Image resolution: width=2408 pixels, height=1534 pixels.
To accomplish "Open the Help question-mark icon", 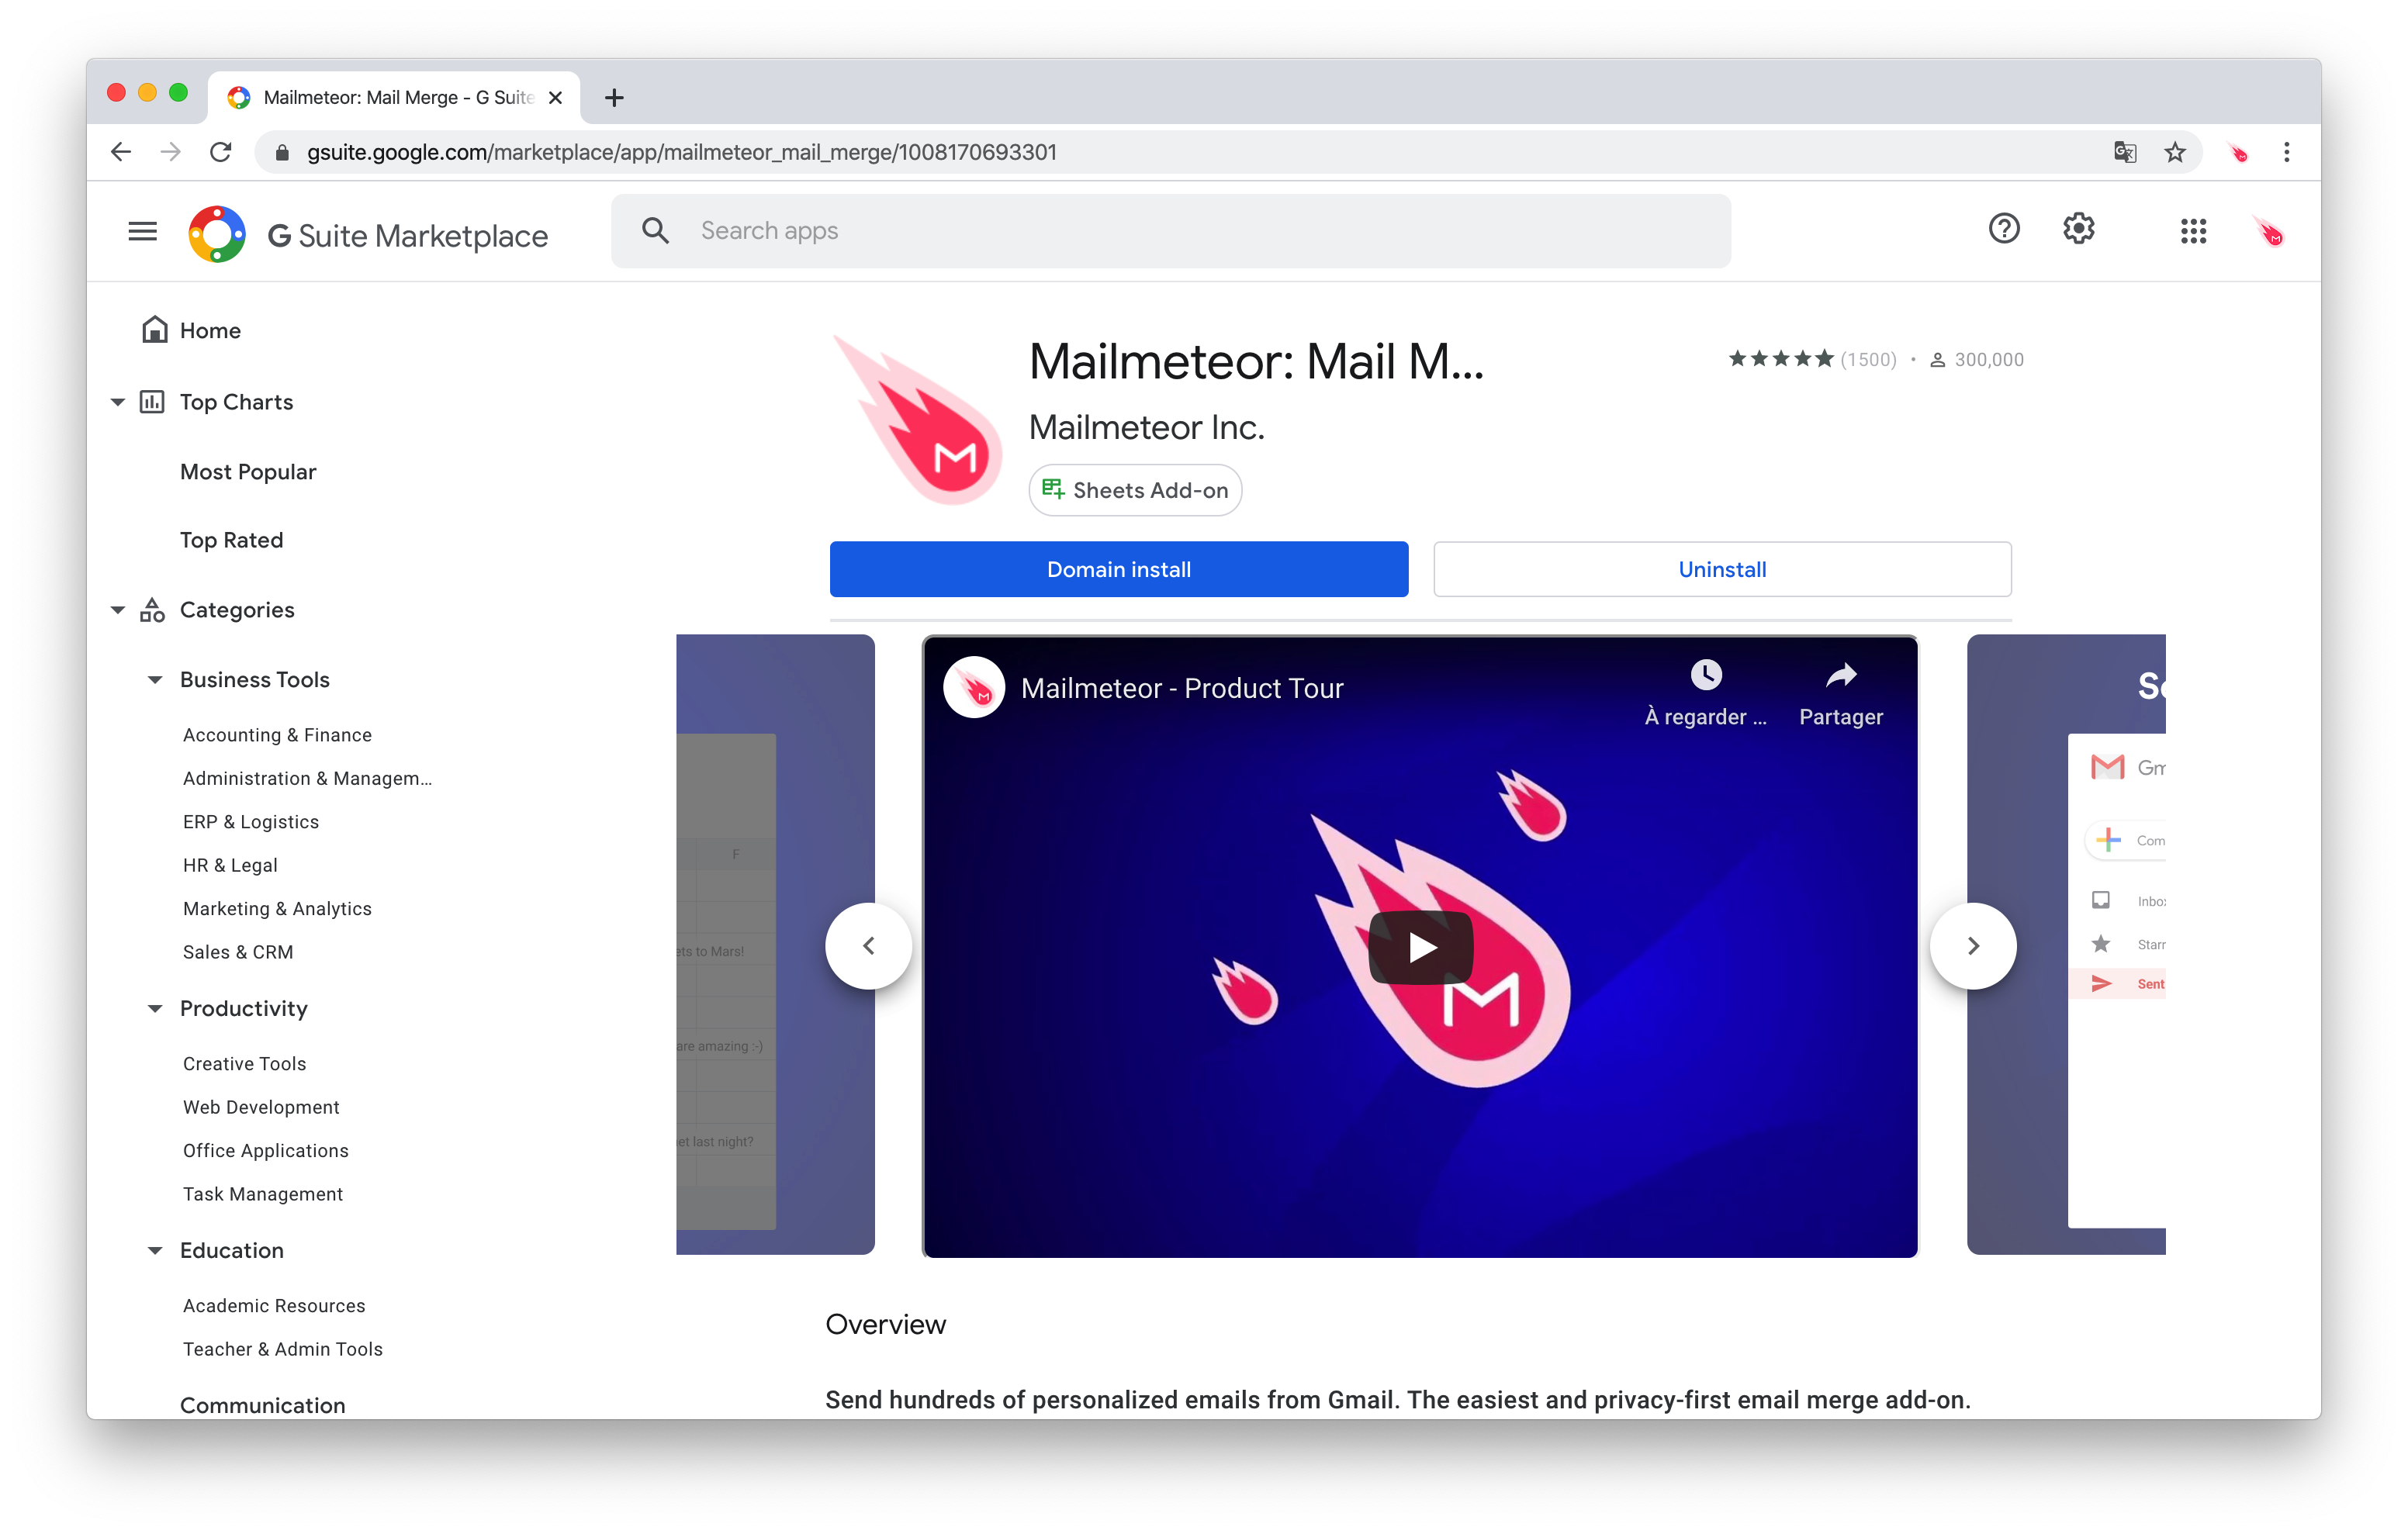I will pos(2003,229).
